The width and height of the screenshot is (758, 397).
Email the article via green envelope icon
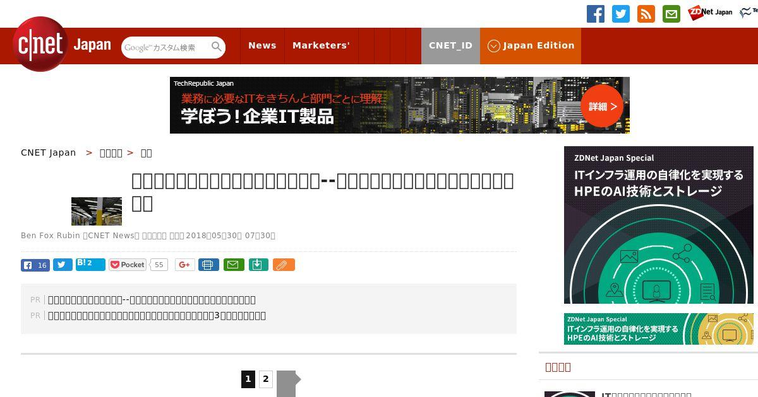coord(233,265)
